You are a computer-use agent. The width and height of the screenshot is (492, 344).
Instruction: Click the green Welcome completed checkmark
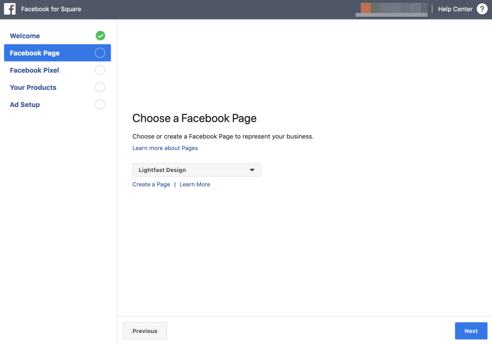coord(100,35)
